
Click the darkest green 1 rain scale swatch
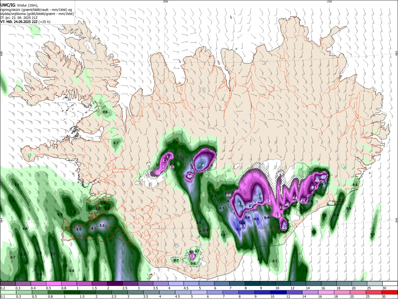72,292
